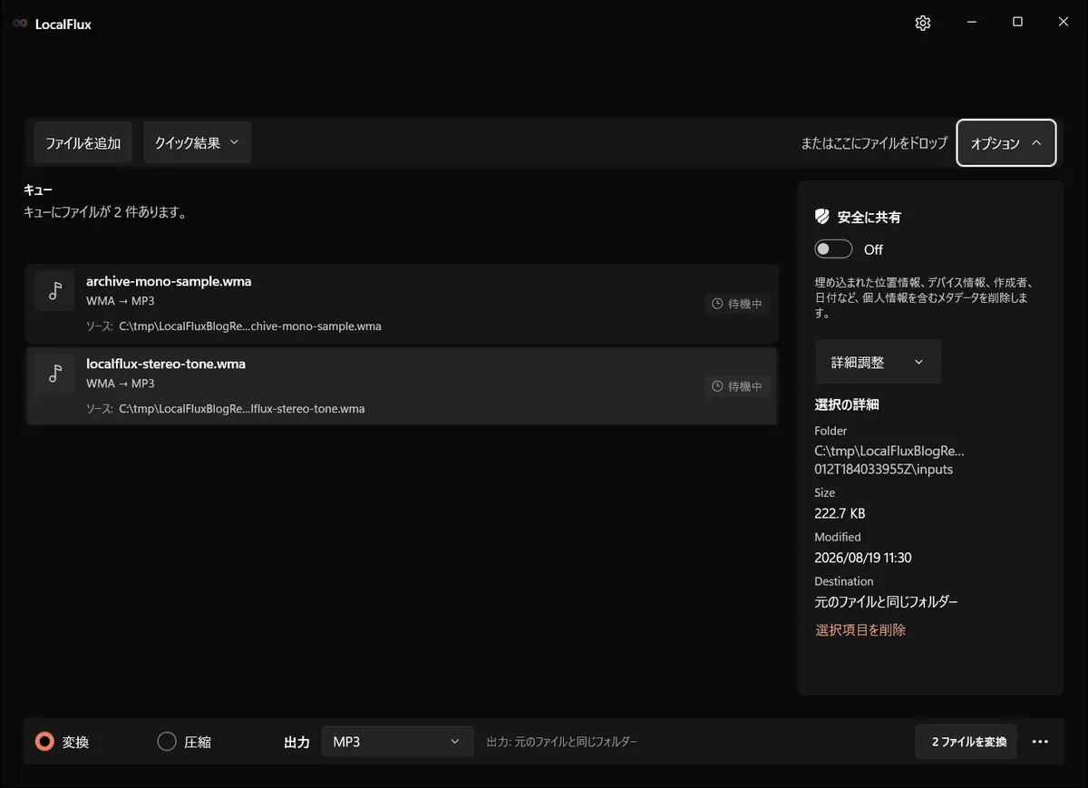Click the 選択の詳細 heading
Viewport: 1088px width, 788px height.
(847, 404)
